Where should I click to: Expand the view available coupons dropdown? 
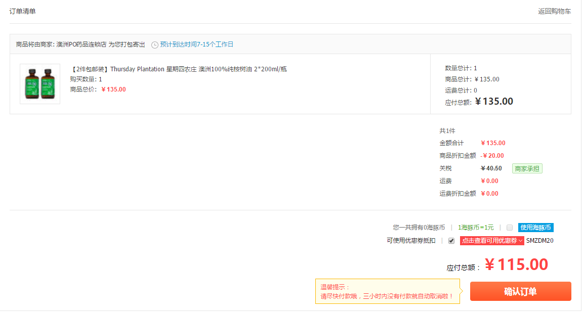pos(492,240)
